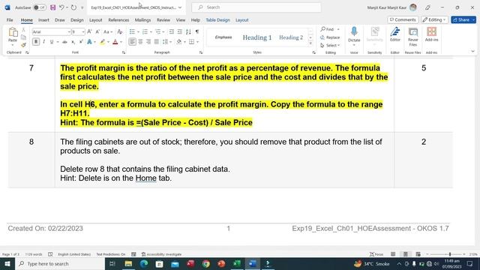
Task: Toggle Bold formatting
Action: (x=36, y=42)
